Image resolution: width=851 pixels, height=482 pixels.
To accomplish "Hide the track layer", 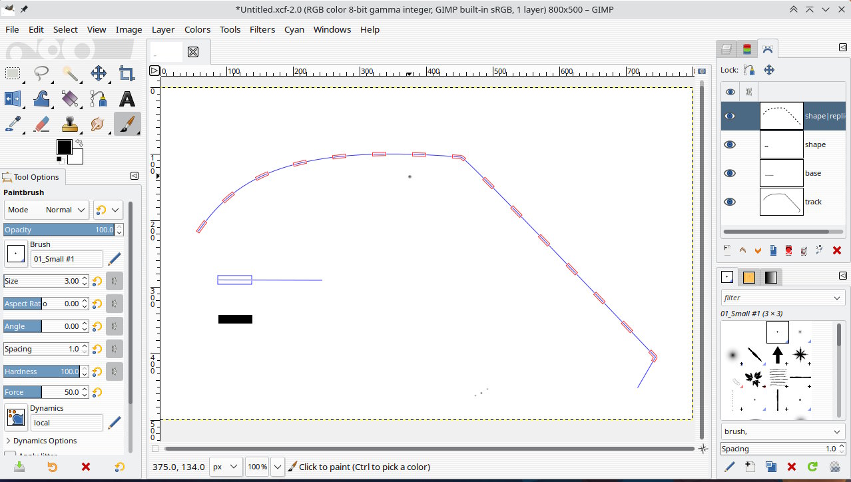I will [730, 202].
